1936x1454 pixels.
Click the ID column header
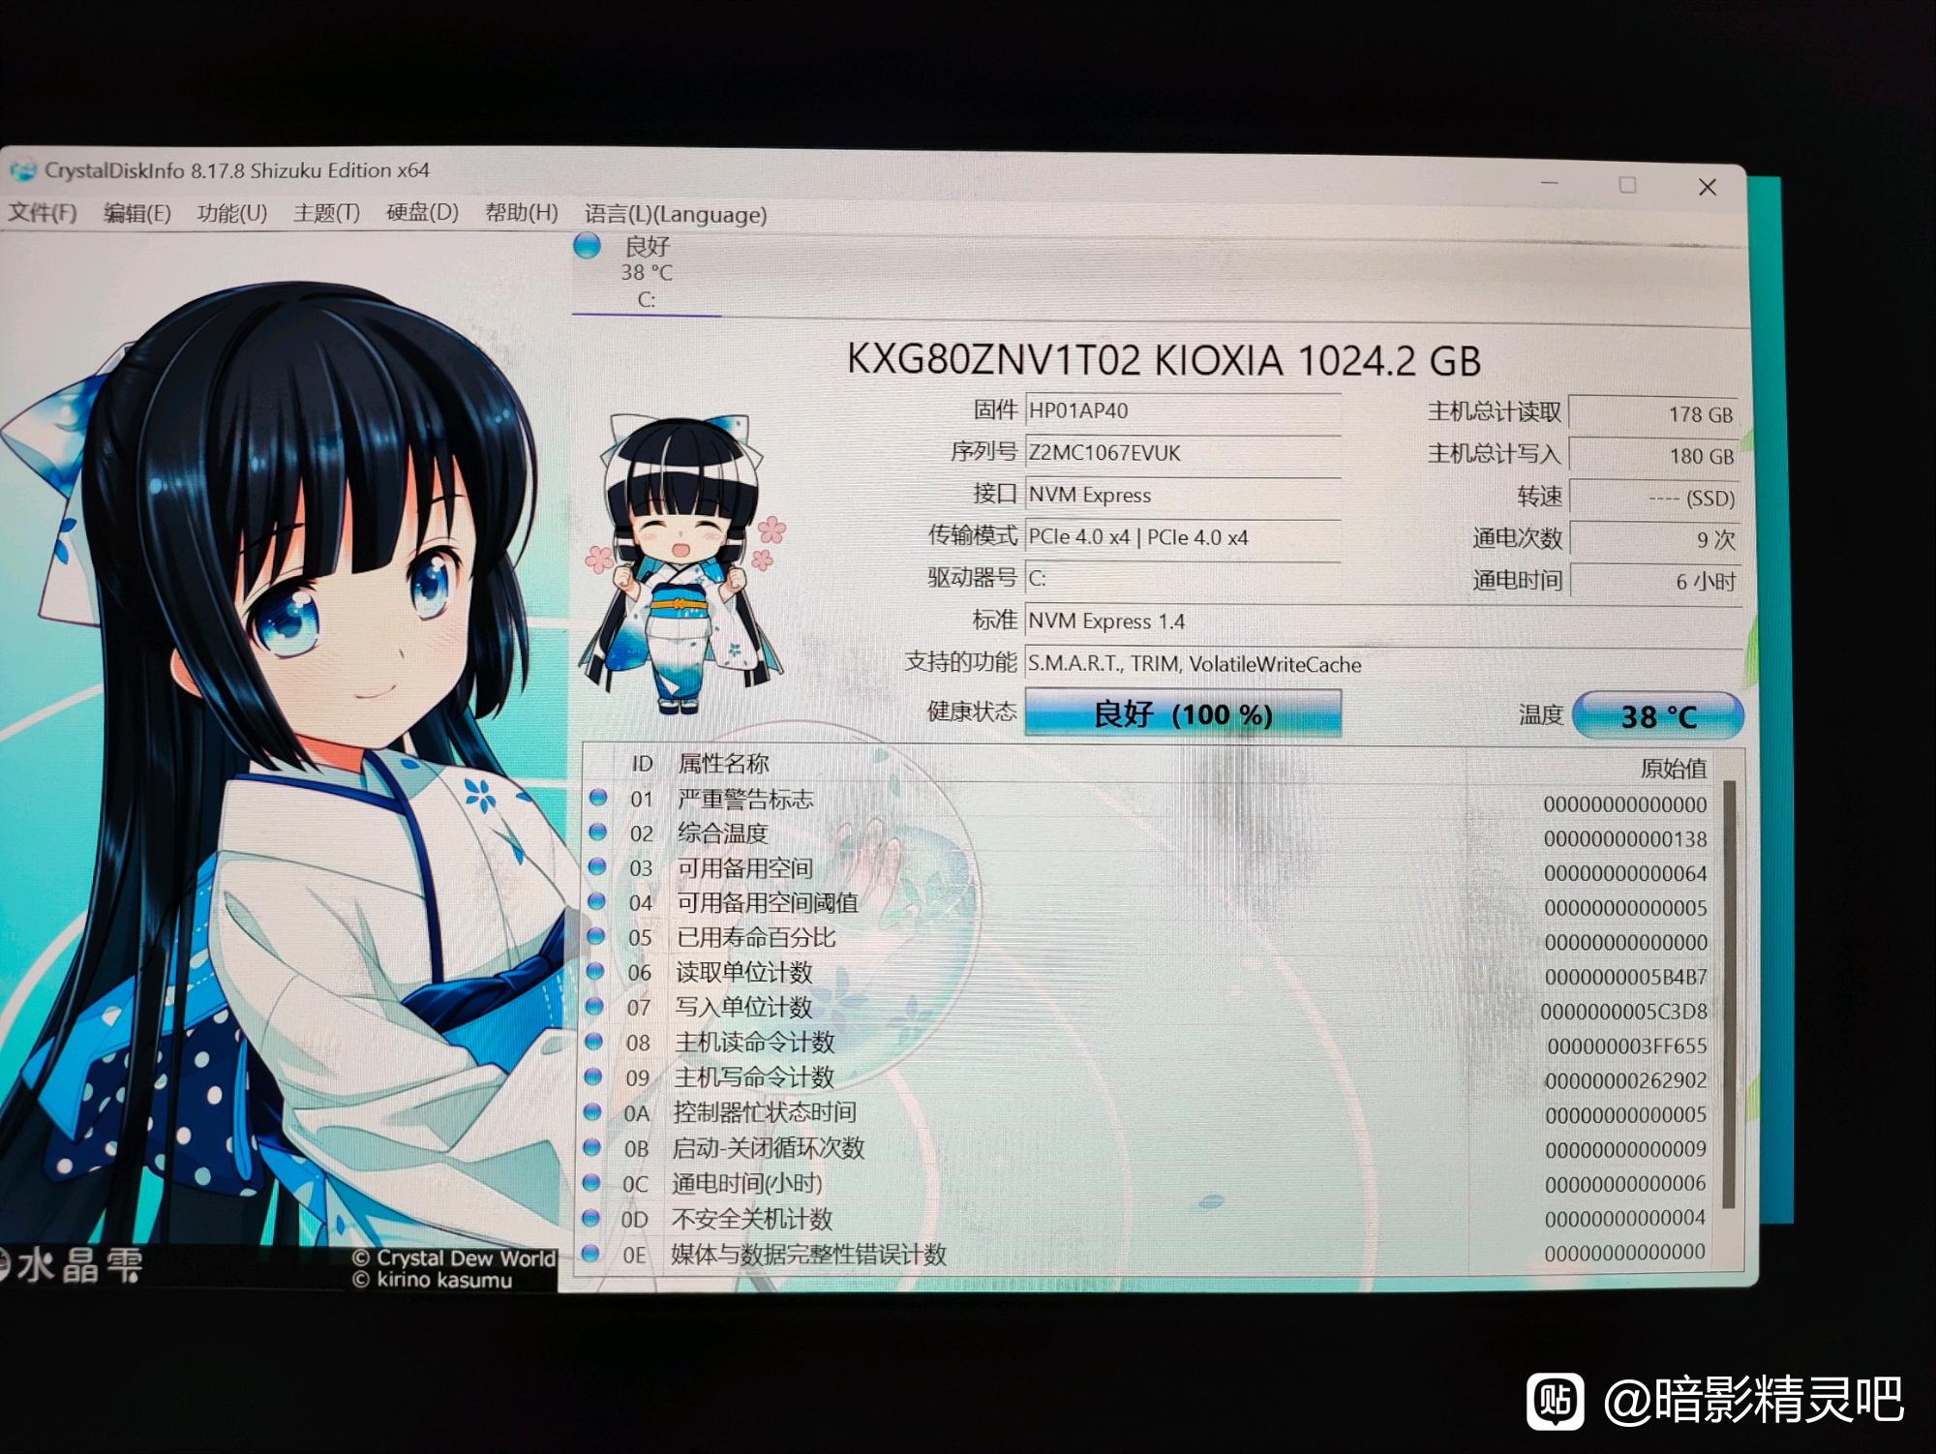[x=642, y=764]
